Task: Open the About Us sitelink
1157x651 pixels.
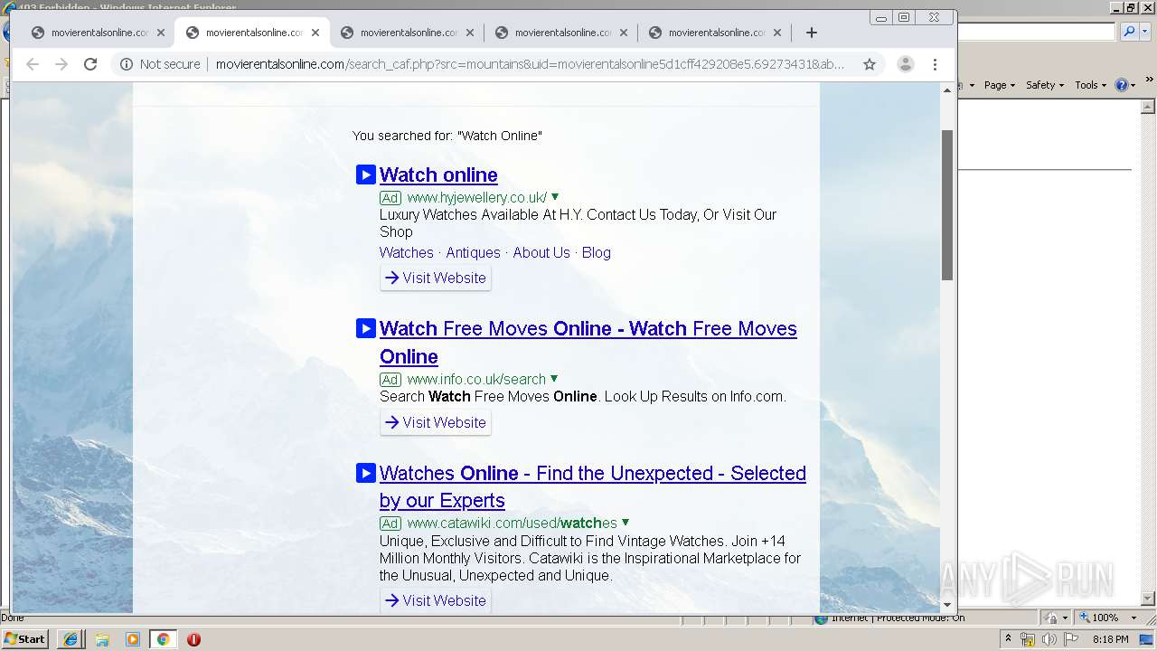Action: click(x=541, y=252)
